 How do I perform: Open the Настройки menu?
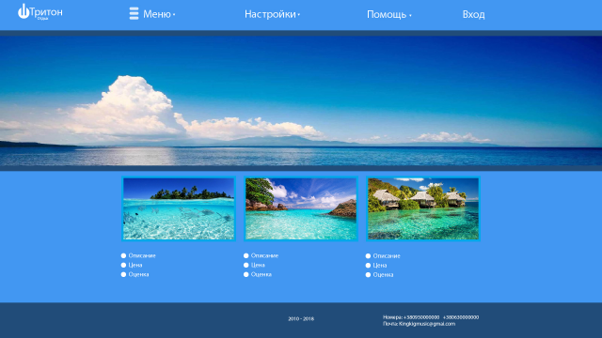coord(270,14)
